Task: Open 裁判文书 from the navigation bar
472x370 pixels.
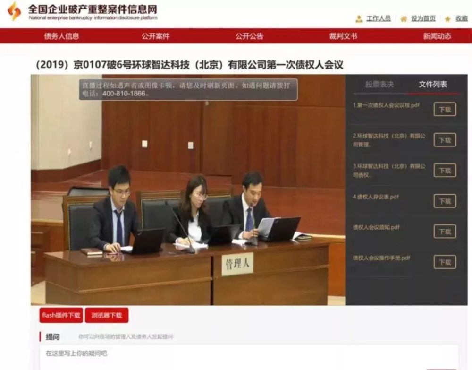Action: coord(343,36)
